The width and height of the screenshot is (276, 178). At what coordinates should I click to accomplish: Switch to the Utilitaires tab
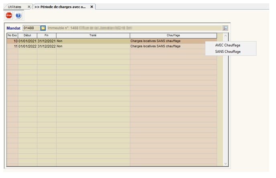click(x=15, y=7)
